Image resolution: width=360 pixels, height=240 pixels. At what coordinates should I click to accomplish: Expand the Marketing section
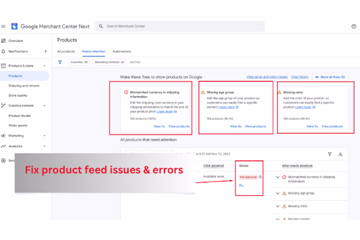coord(45,135)
